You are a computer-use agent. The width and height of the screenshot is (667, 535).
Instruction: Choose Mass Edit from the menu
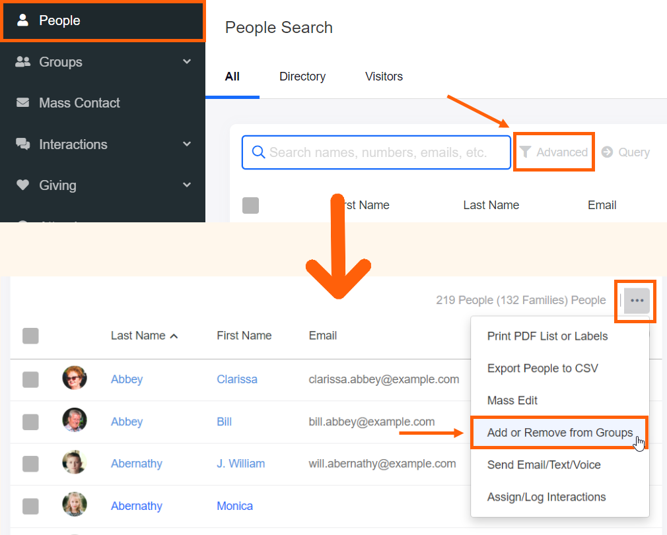point(512,400)
